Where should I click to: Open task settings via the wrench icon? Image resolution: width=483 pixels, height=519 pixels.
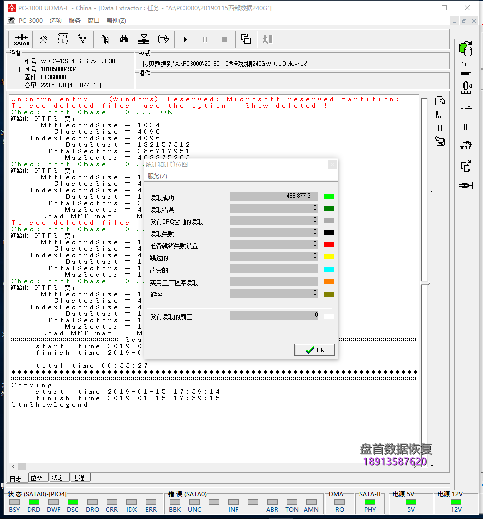43,39
